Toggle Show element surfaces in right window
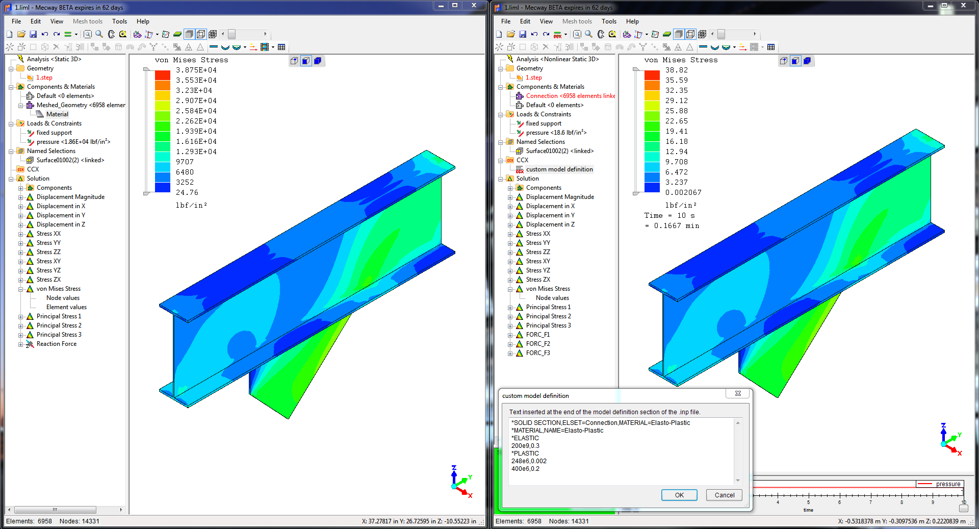 pyautogui.click(x=679, y=34)
